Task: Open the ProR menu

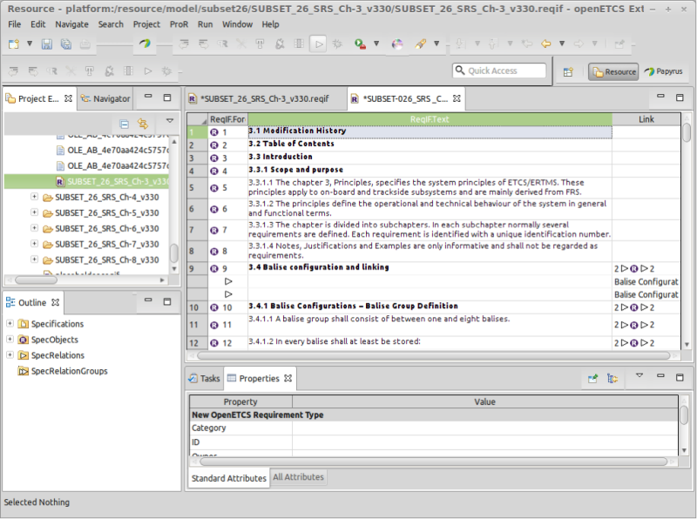Action: point(179,24)
